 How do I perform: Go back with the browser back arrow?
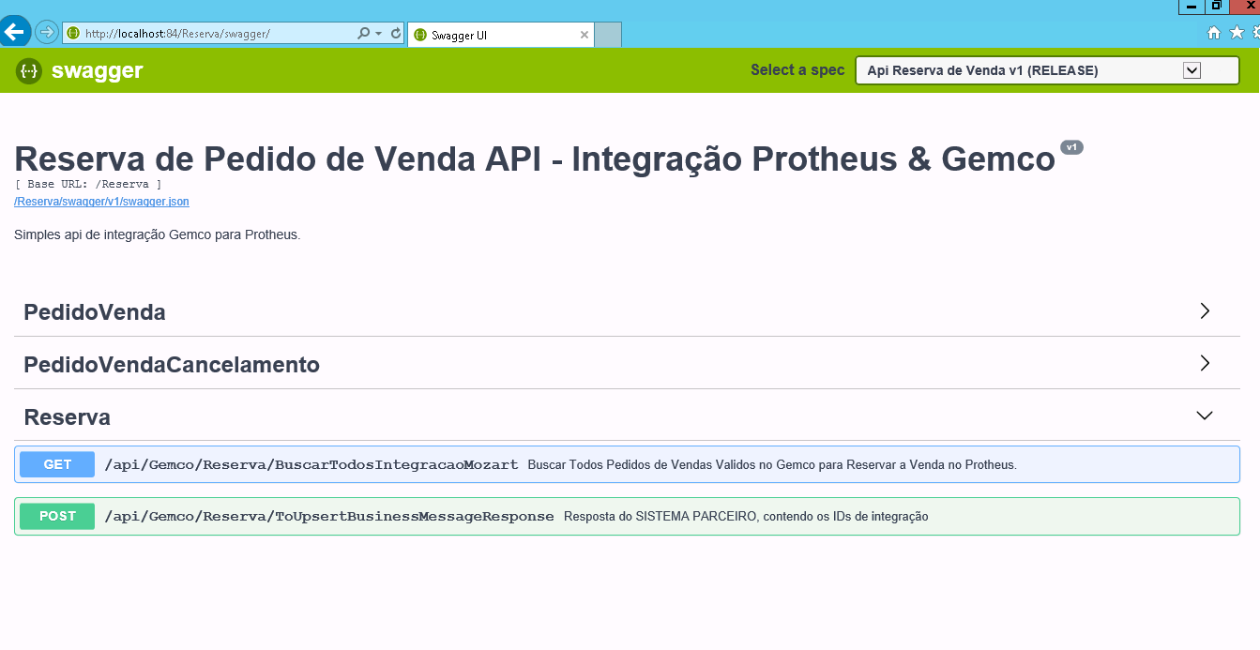pyautogui.click(x=14, y=31)
